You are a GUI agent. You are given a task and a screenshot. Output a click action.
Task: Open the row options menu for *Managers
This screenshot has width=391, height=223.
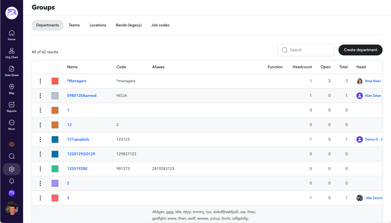(40, 81)
